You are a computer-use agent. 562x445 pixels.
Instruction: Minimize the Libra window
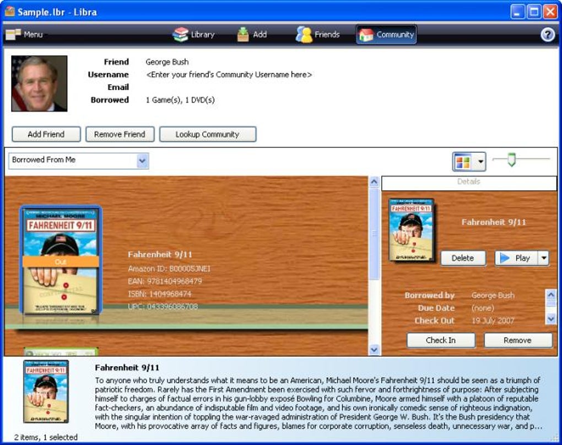(x=517, y=12)
